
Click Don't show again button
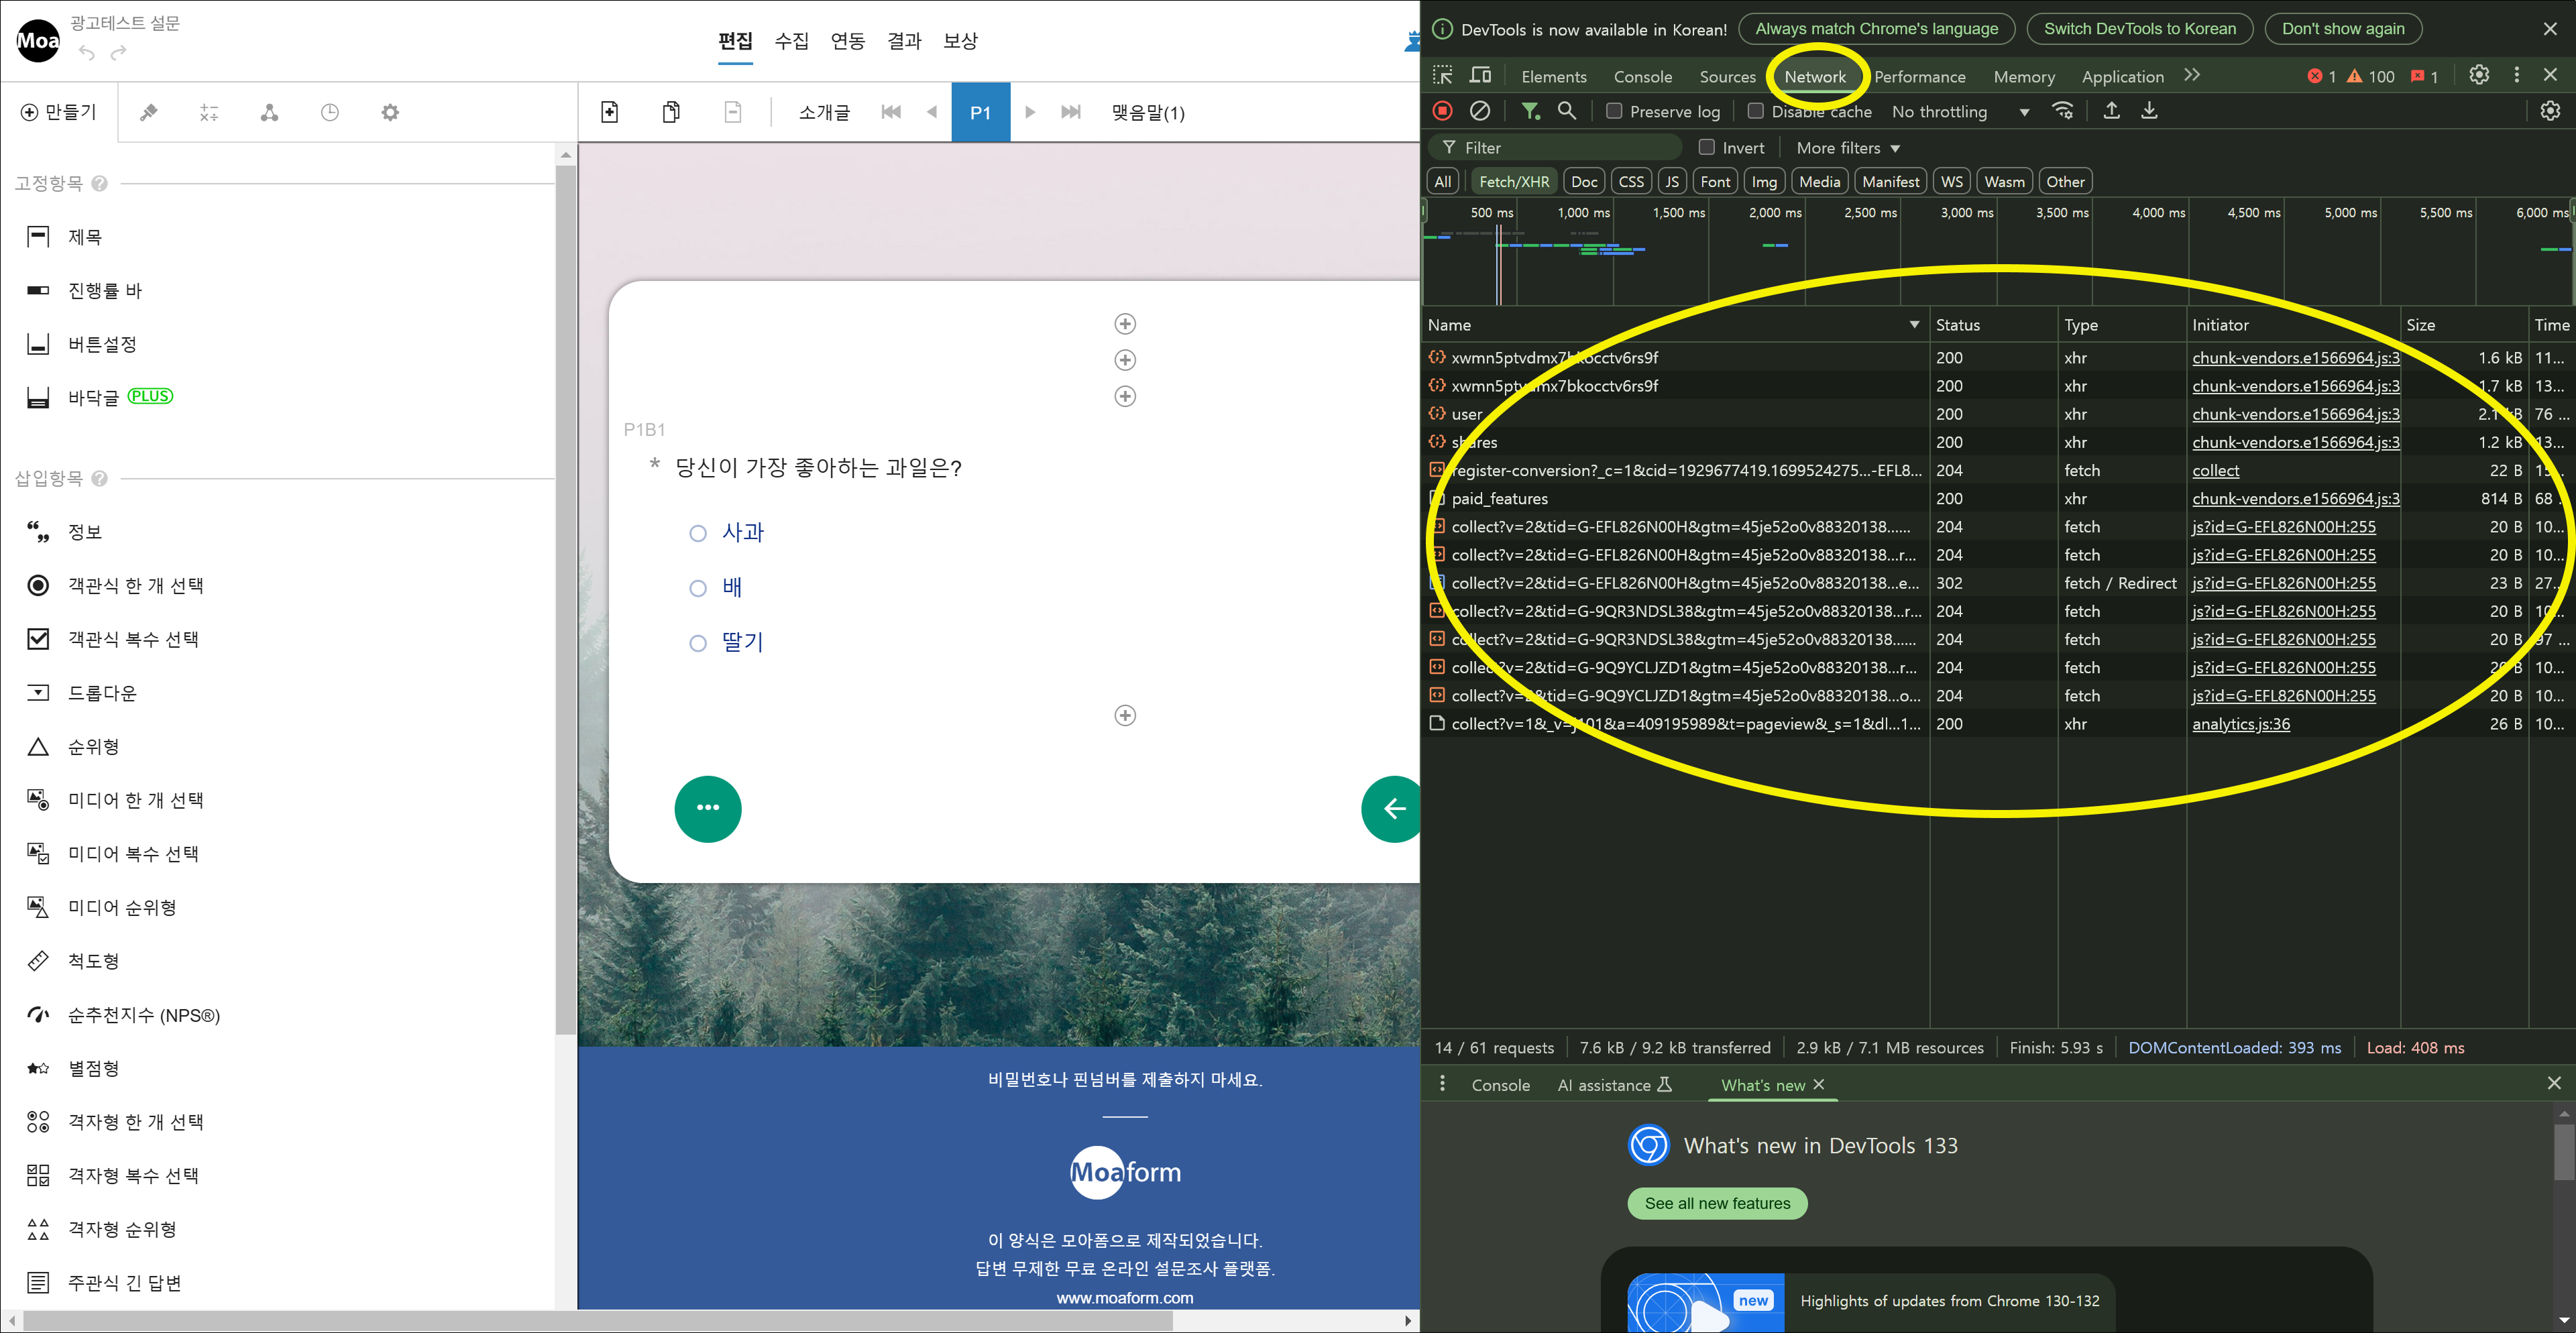point(2342,29)
